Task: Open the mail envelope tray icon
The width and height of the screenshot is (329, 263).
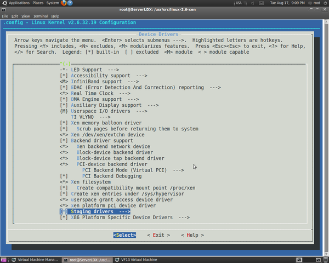Action: (x=261, y=3)
